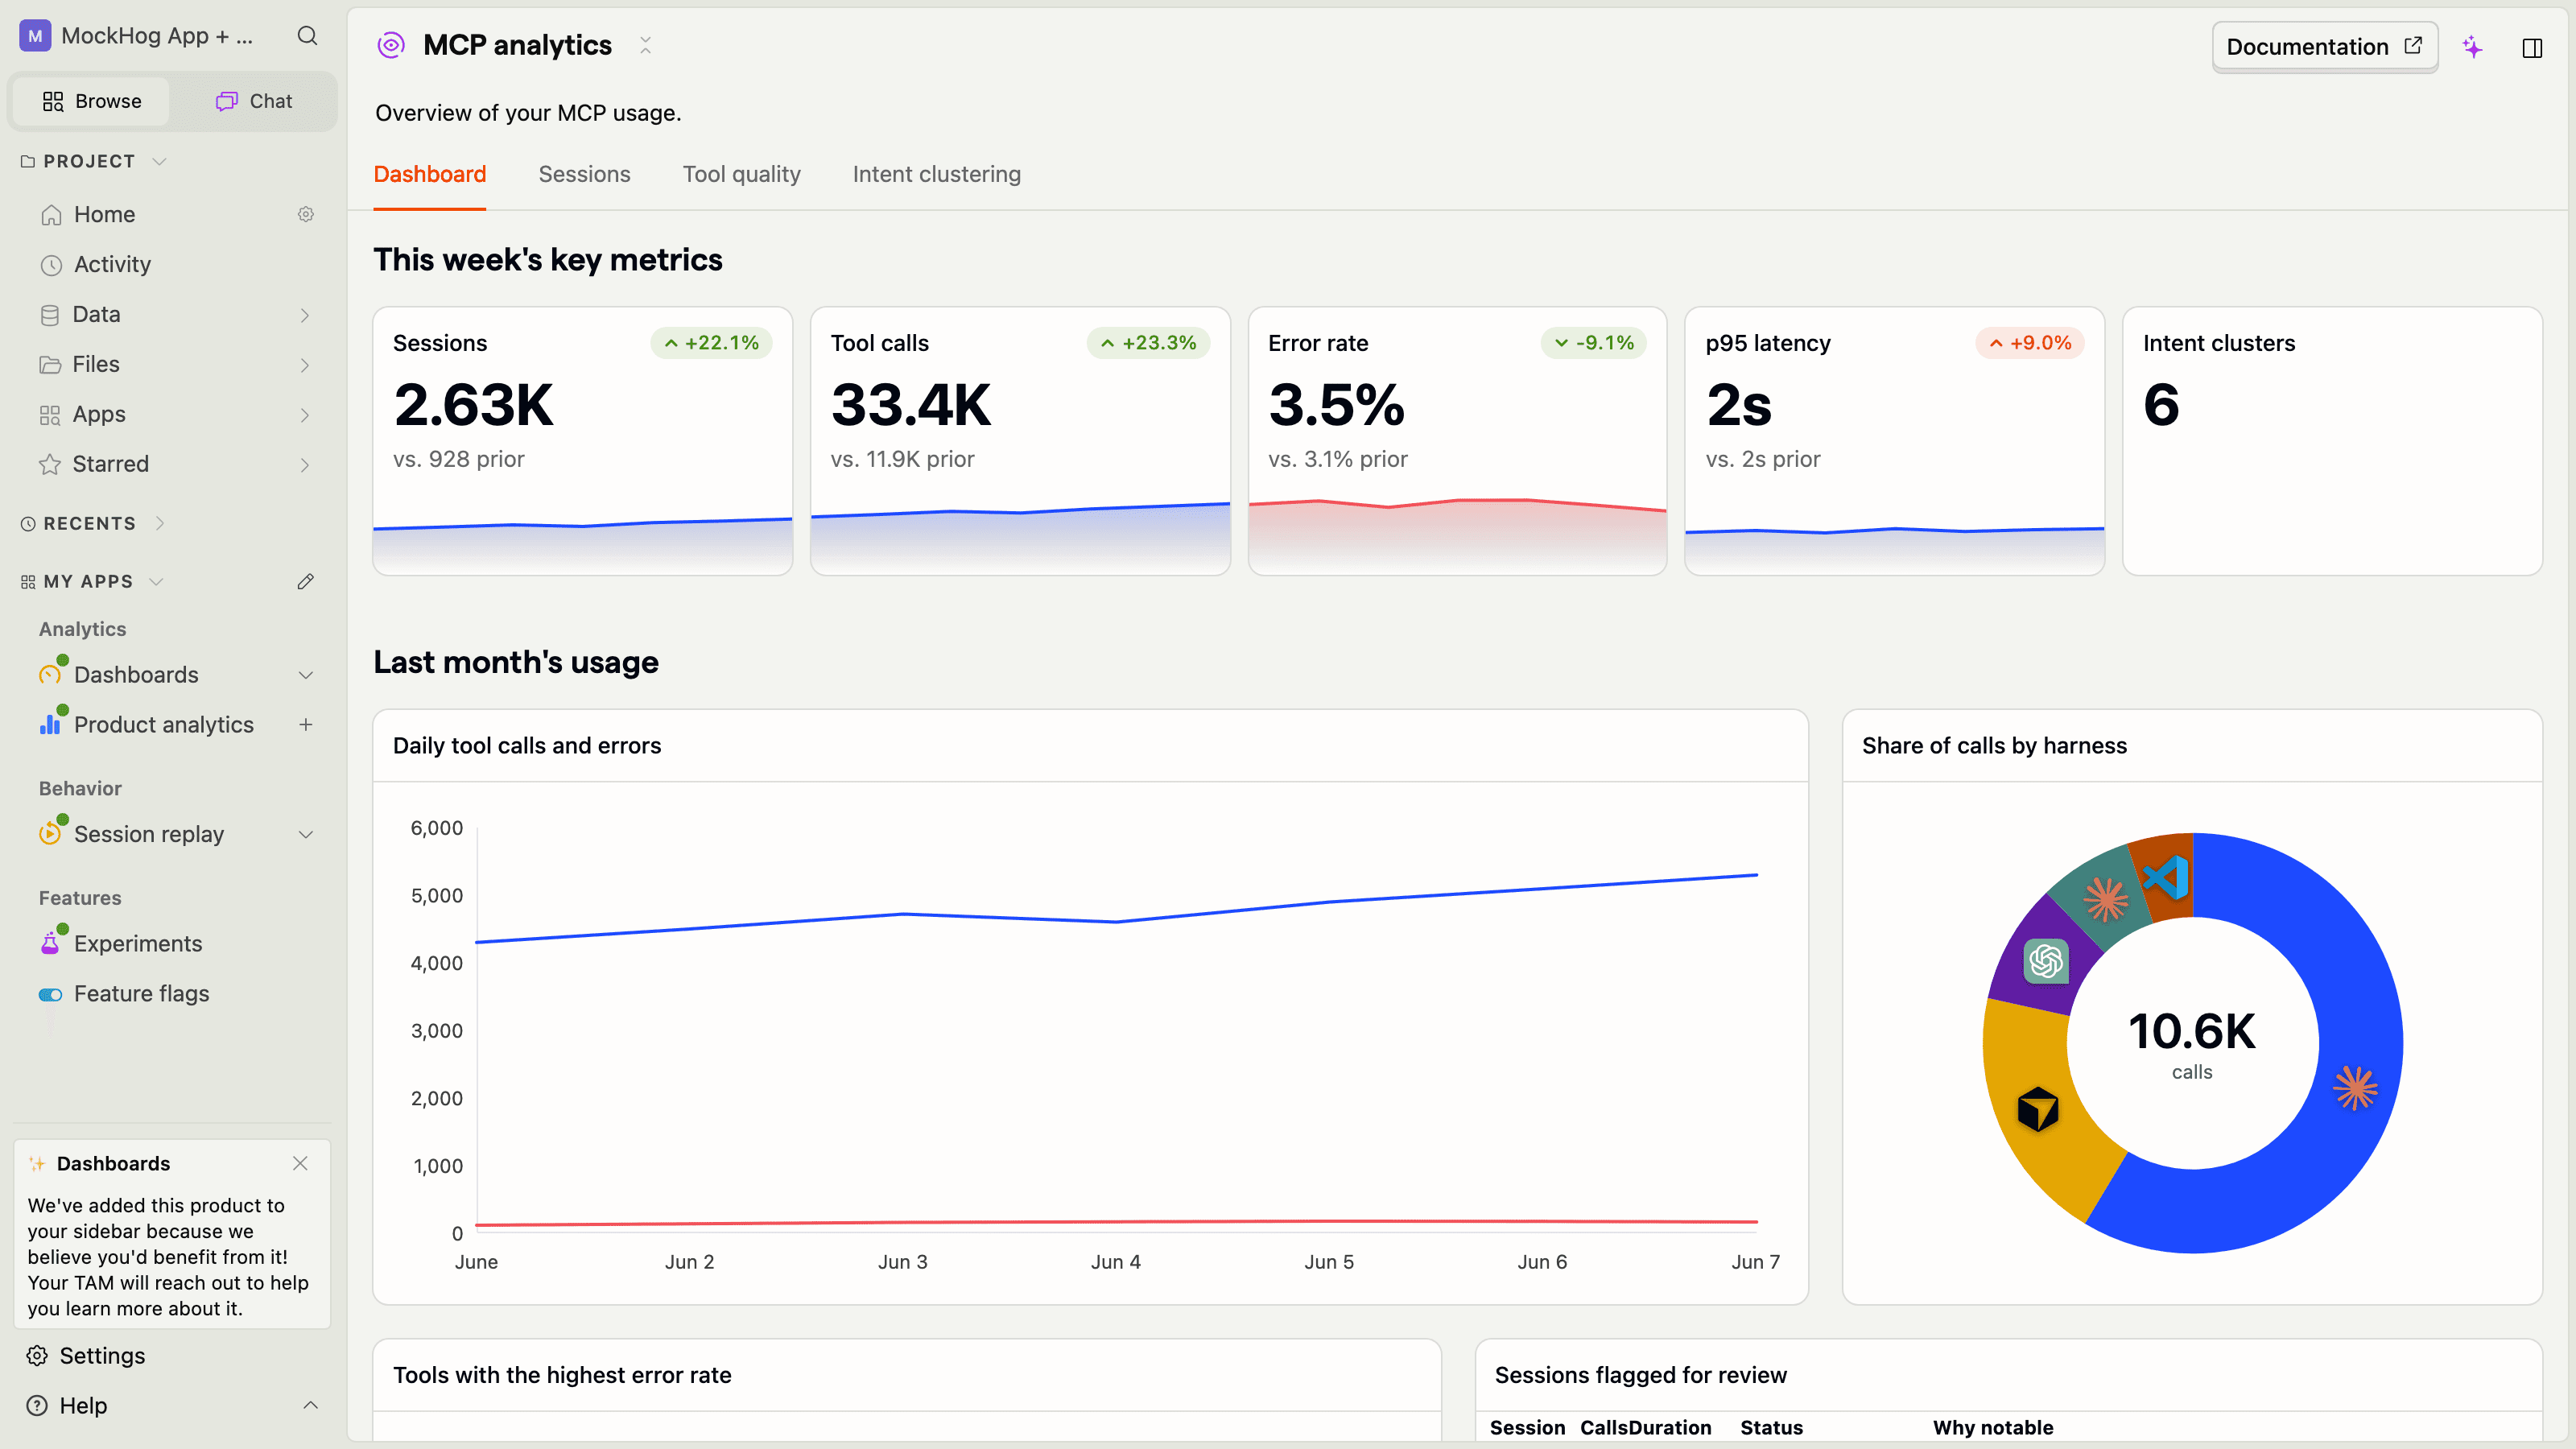This screenshot has height=1449, width=2576.
Task: Open the Sessions tab
Action: pos(584,174)
